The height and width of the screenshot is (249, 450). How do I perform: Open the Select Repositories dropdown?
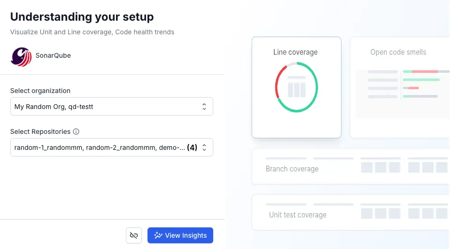click(112, 148)
